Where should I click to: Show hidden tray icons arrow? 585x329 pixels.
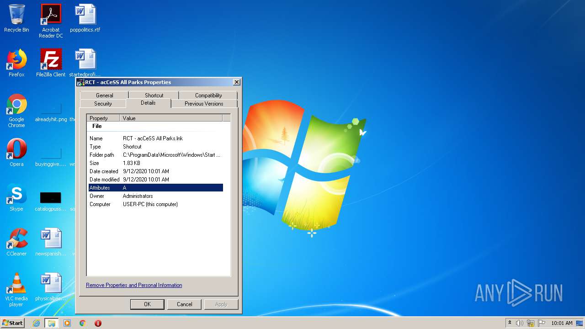tap(510, 323)
